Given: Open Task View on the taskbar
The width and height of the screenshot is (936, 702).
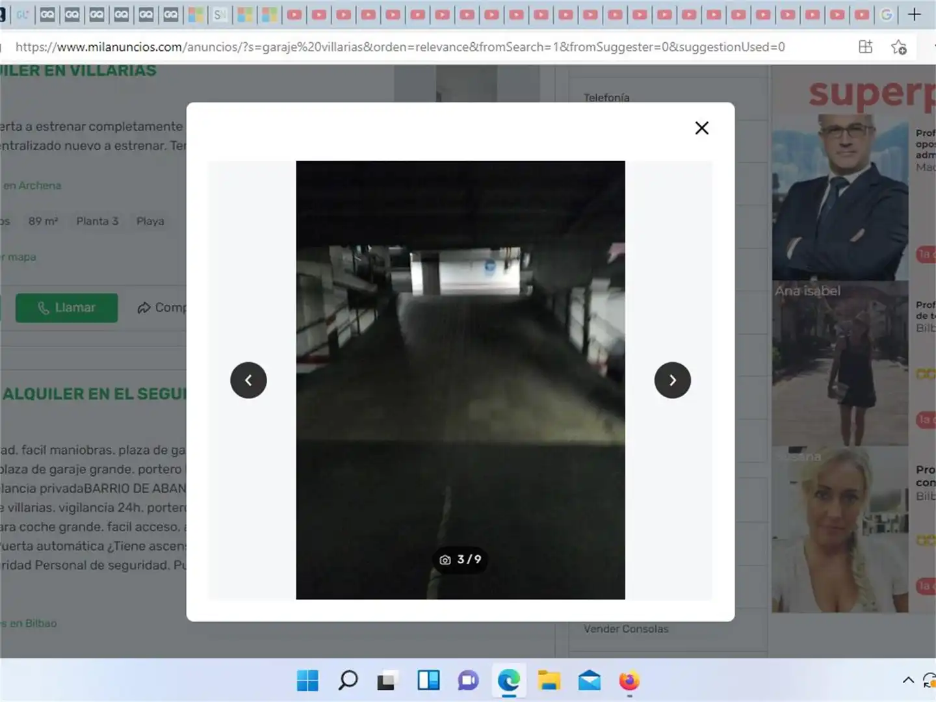Looking at the screenshot, I should coord(387,681).
